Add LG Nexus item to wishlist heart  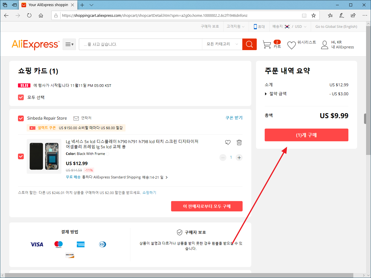228,142
